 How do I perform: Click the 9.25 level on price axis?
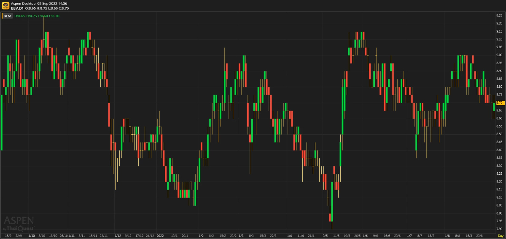tap(499, 15)
